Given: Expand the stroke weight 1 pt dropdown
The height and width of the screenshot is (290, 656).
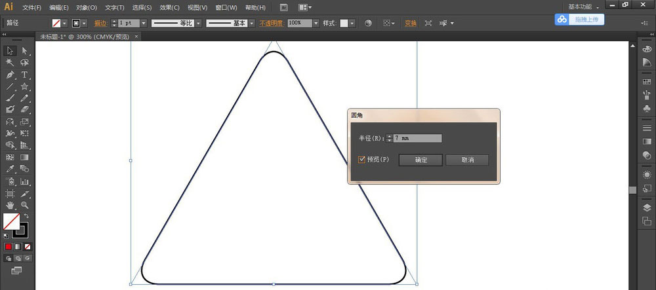Looking at the screenshot, I should (143, 23).
